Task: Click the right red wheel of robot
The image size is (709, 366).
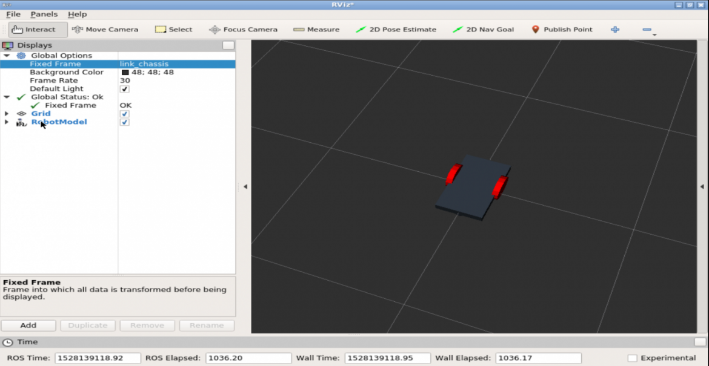Action: click(x=500, y=188)
